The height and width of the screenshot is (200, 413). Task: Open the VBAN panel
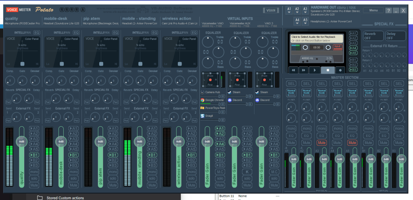[x=271, y=10]
